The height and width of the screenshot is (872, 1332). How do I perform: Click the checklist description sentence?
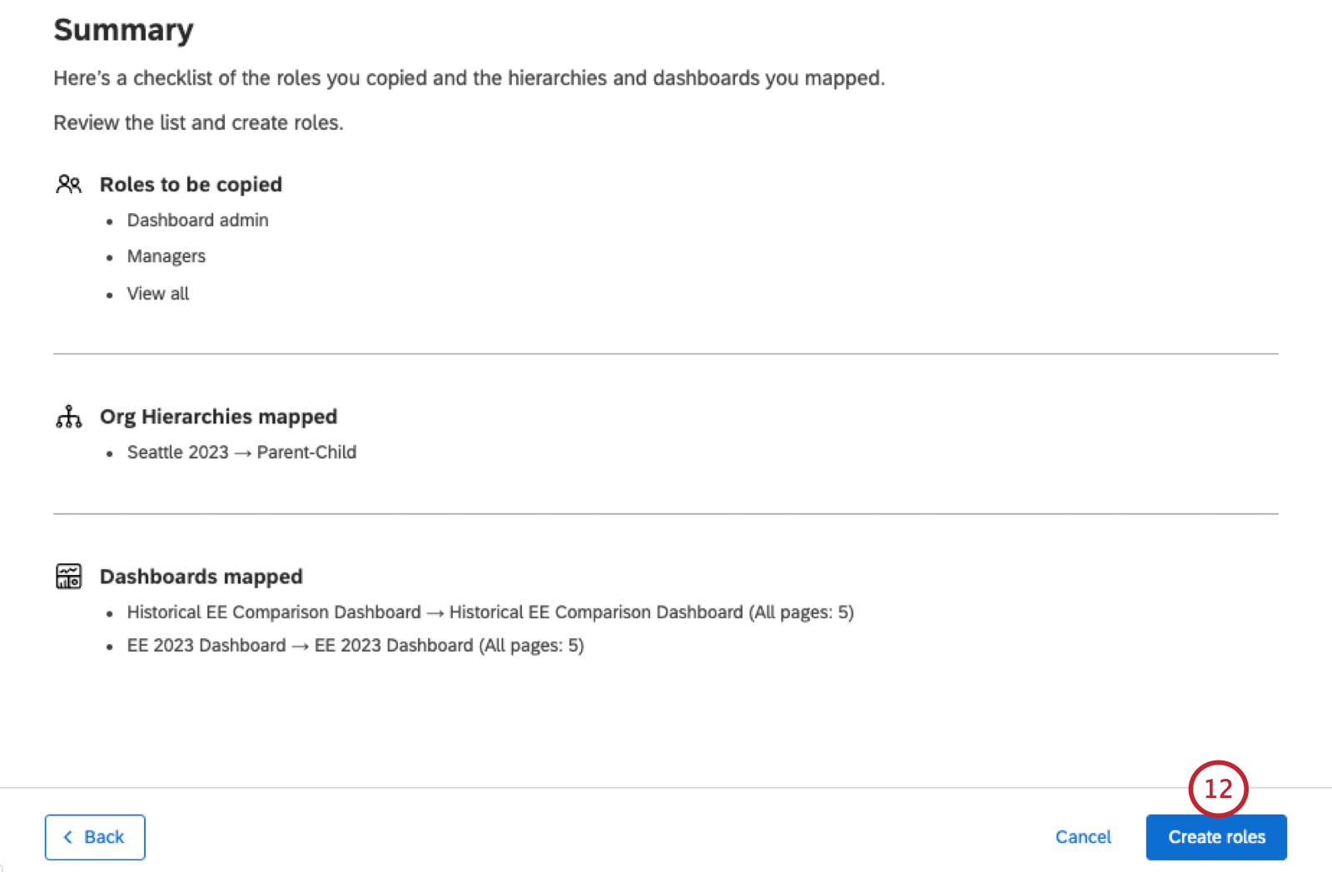coord(469,78)
